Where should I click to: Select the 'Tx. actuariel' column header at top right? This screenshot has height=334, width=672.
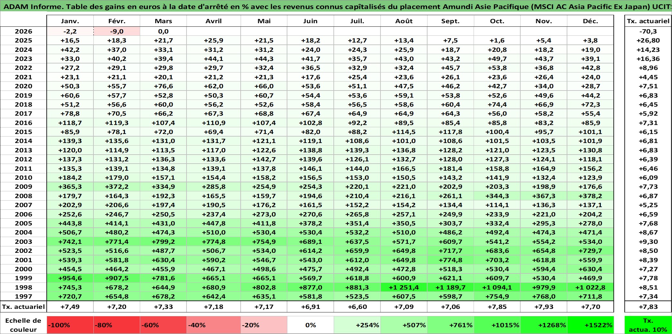tap(648, 21)
